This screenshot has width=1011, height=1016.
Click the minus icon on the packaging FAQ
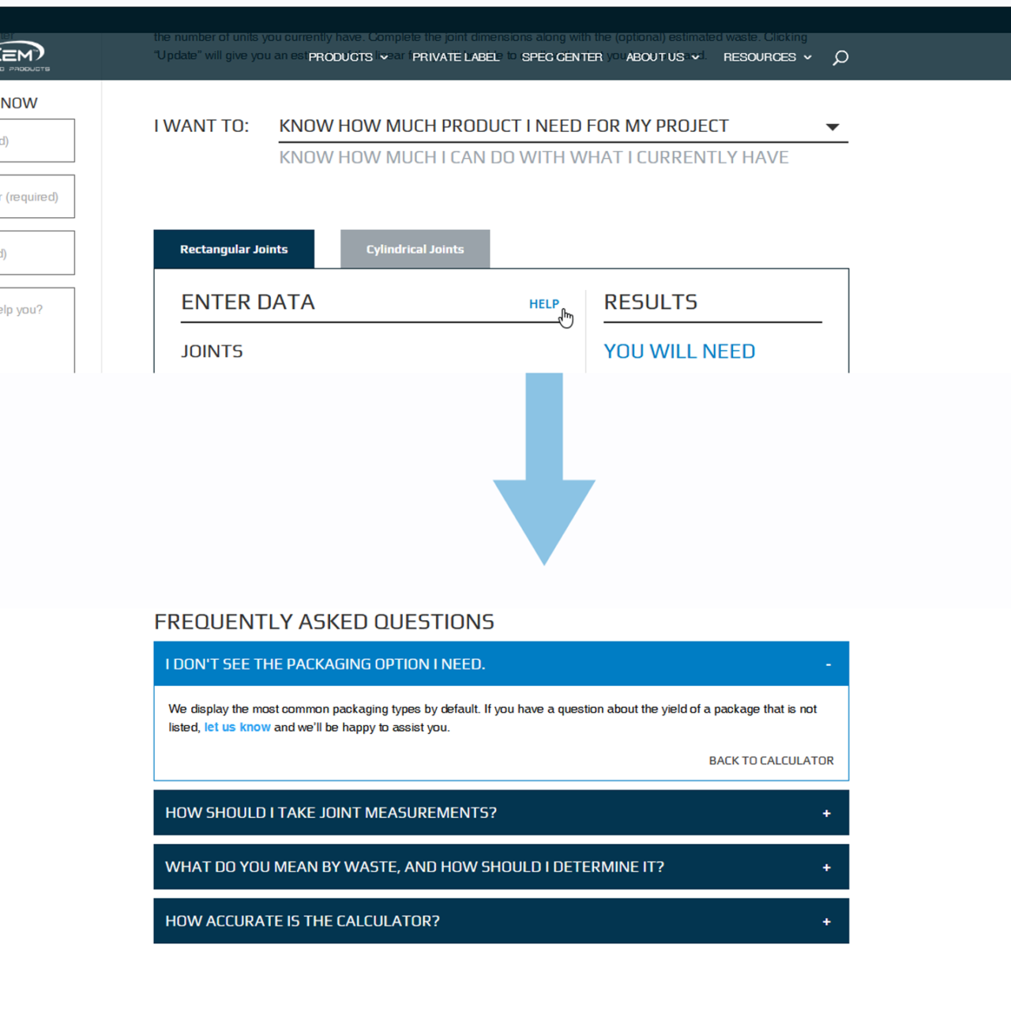(828, 664)
